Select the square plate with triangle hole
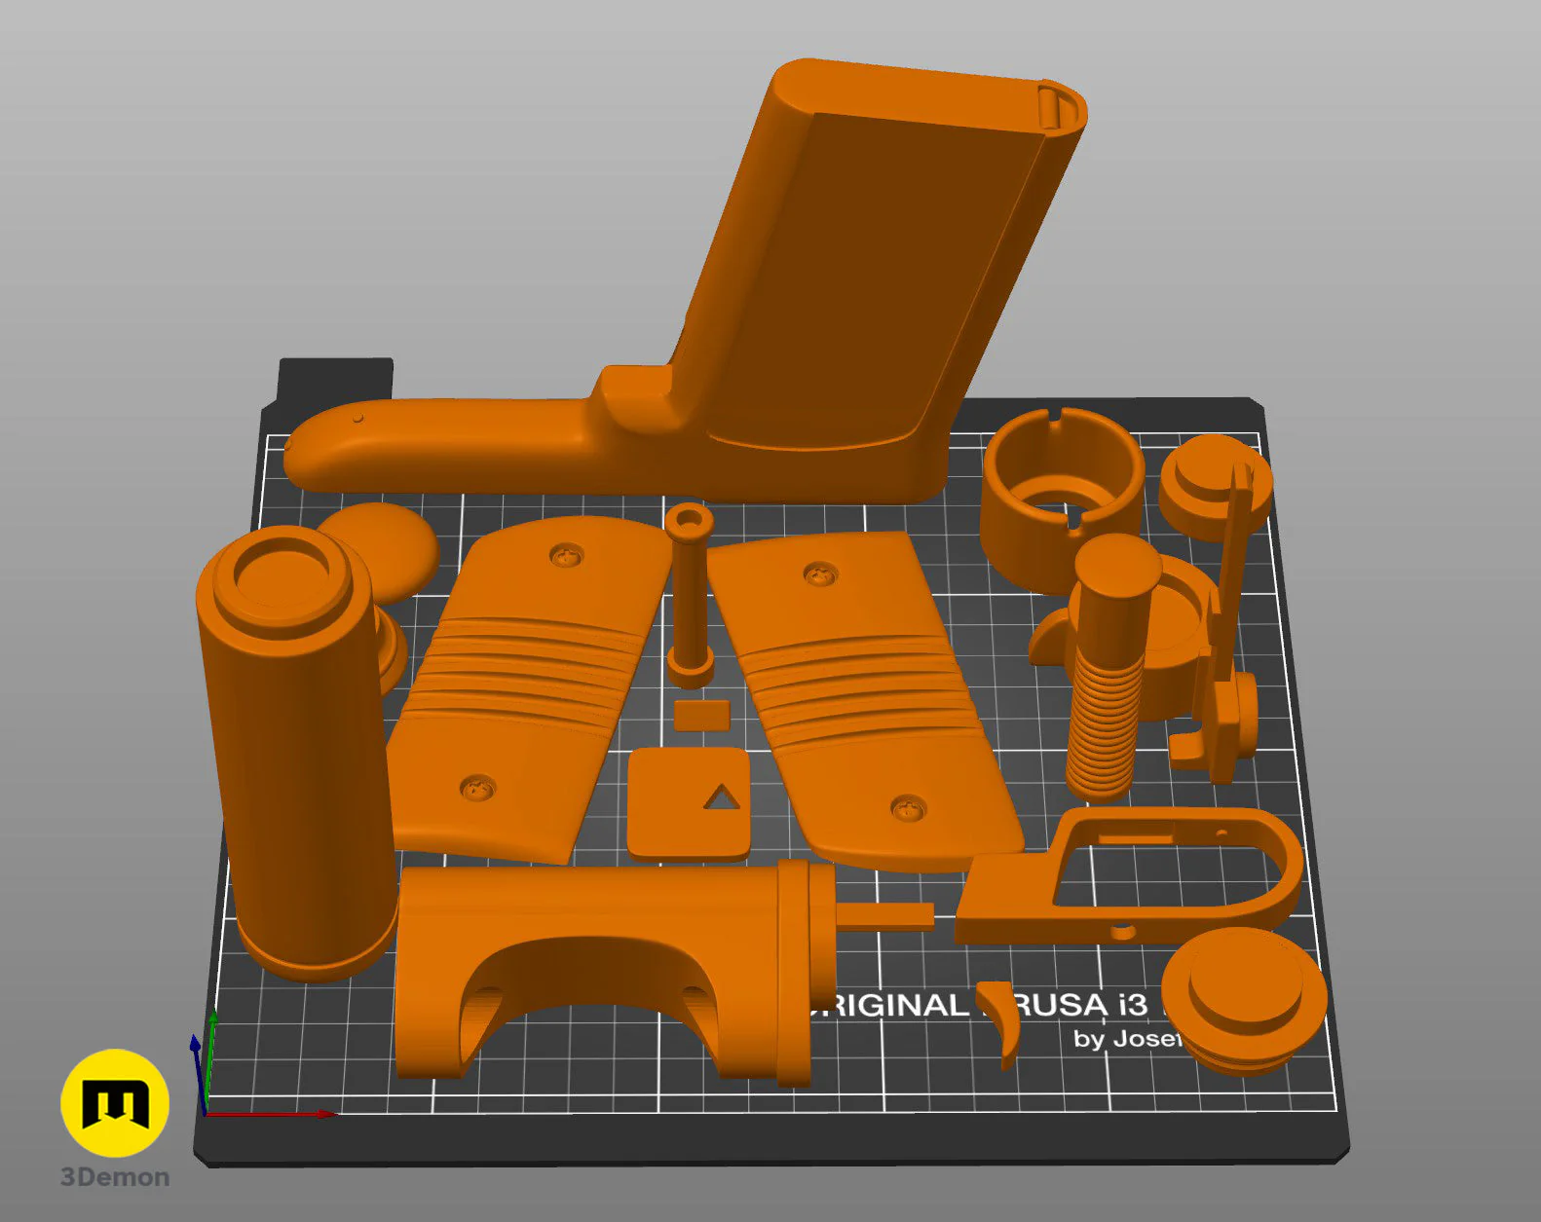This screenshot has width=1541, height=1222. pyautogui.click(x=689, y=802)
